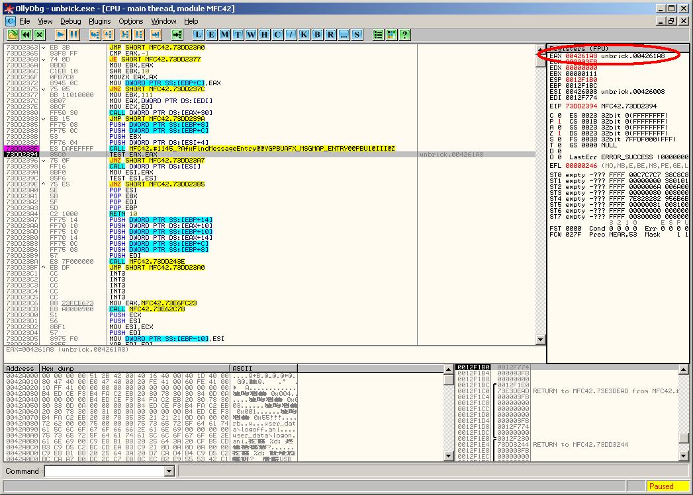Click the Command input field
Viewport: 693px width, 495px height.
105,472
